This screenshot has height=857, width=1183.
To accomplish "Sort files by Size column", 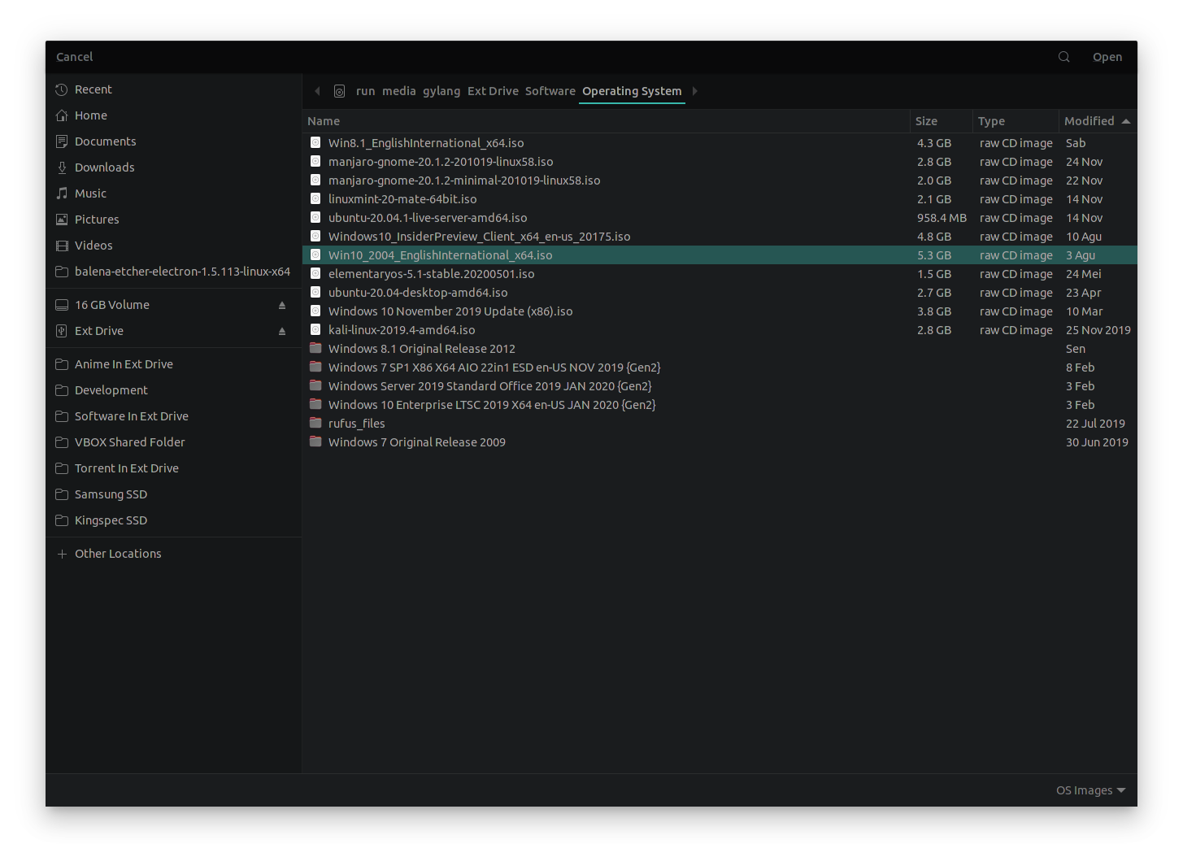I will [942, 121].
